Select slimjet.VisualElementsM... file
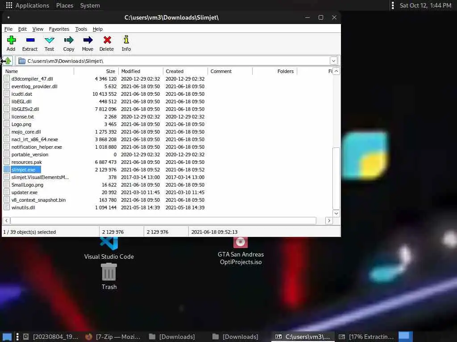The height and width of the screenshot is (342, 457). 40,177
